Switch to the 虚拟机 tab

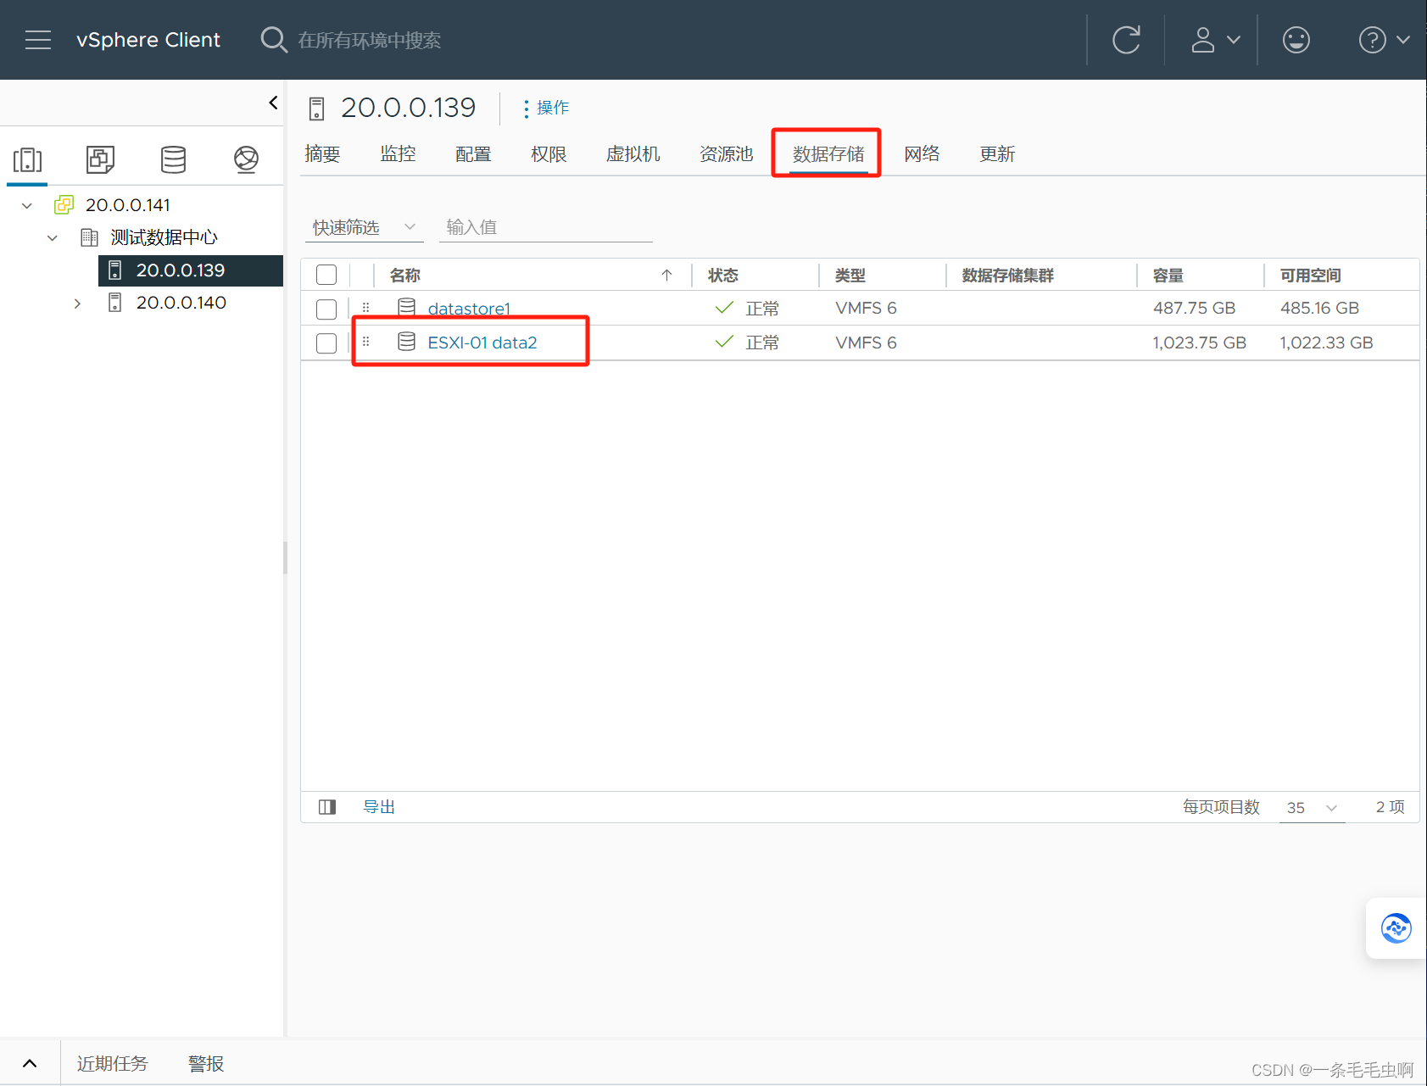click(633, 153)
